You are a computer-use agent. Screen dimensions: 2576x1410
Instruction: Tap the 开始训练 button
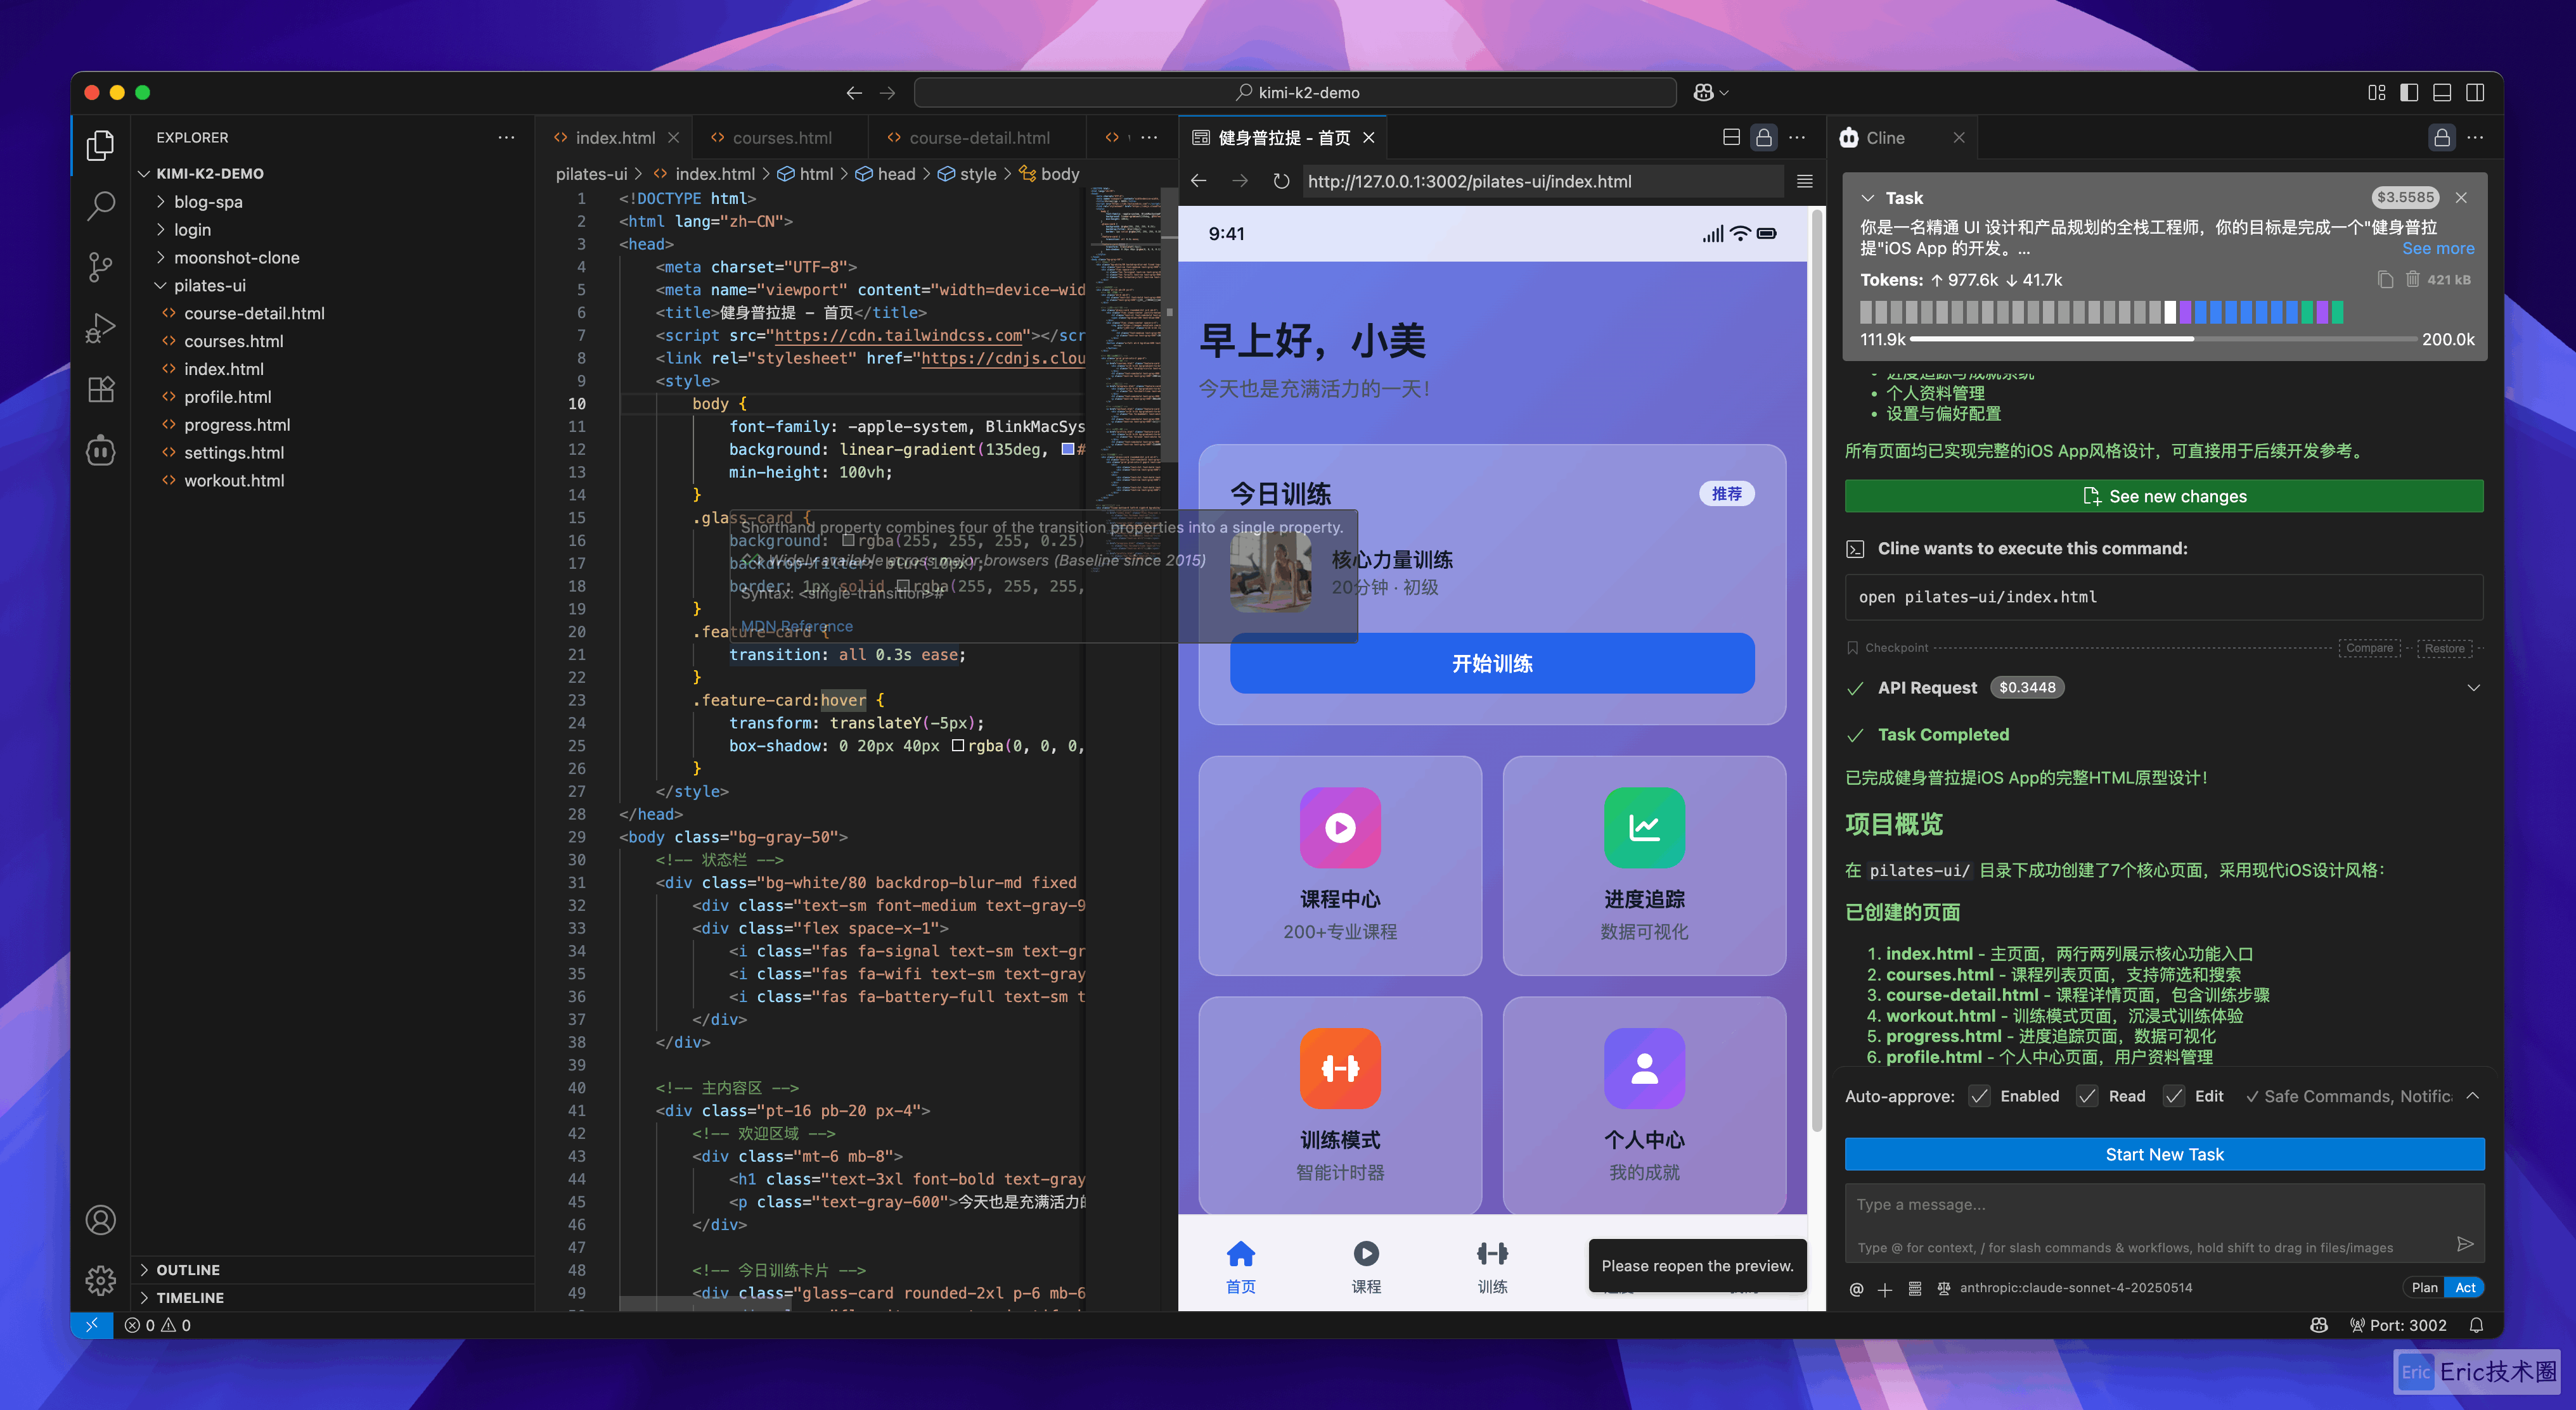(x=1492, y=664)
